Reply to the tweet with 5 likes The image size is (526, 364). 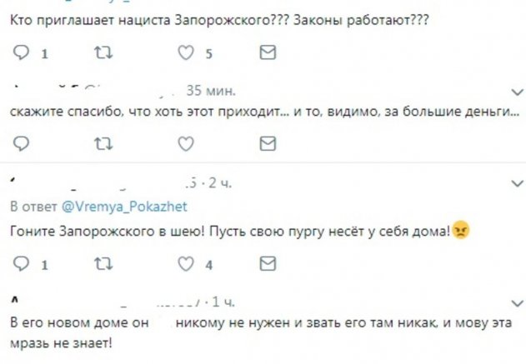point(24,53)
